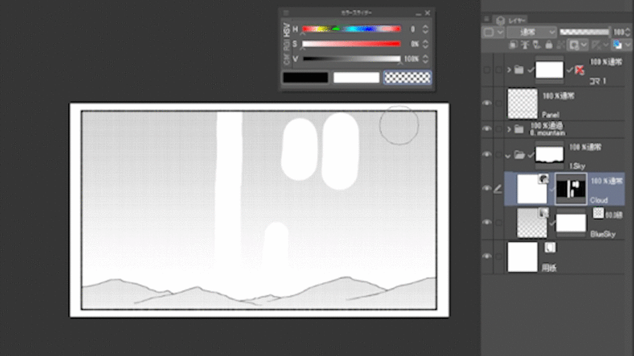634x356 pixels.
Task: Click the コマ 1 folder icon
Action: click(519, 71)
